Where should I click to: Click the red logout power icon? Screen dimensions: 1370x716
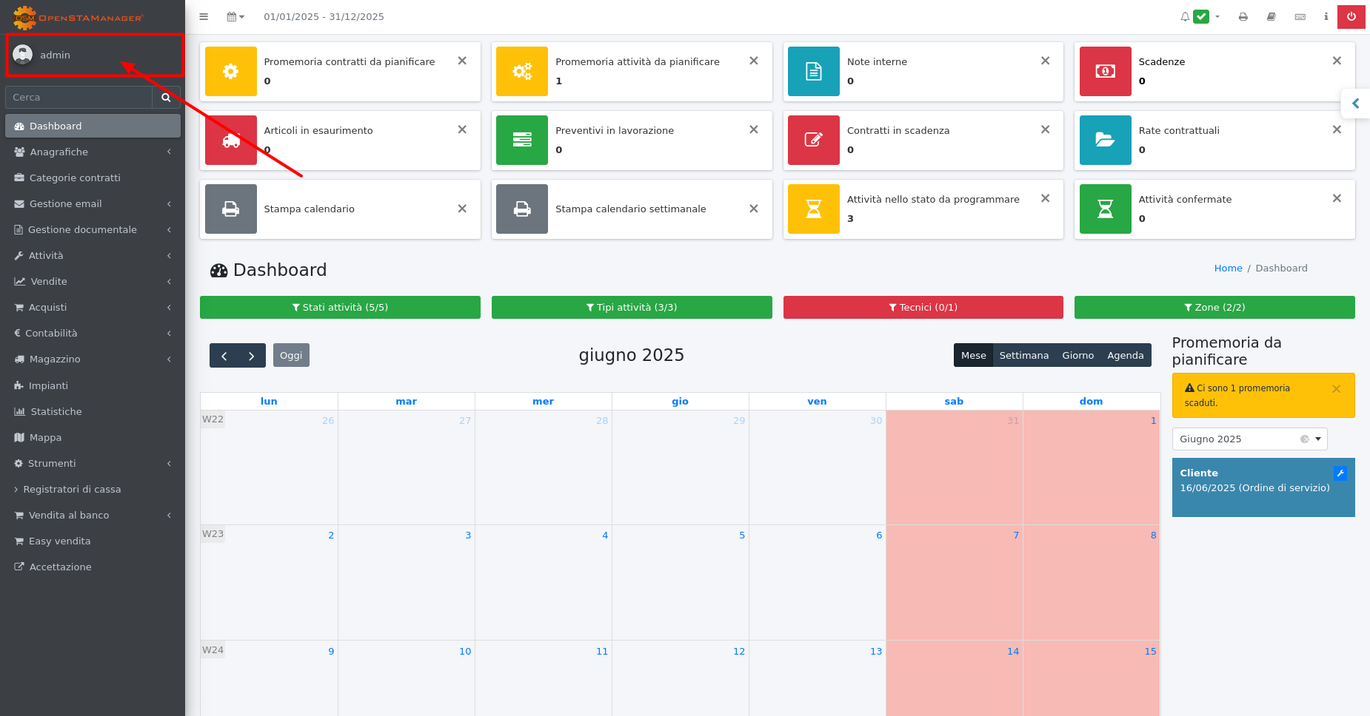(1351, 16)
